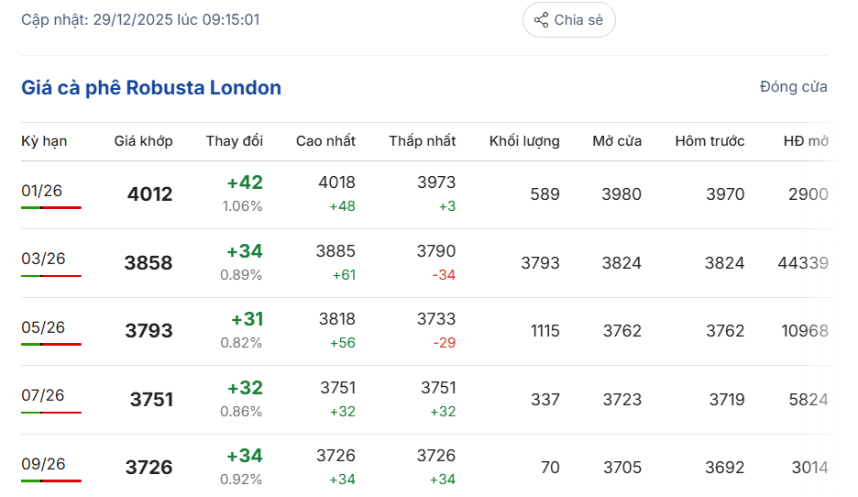Open the 03/26 contract row

[42, 259]
